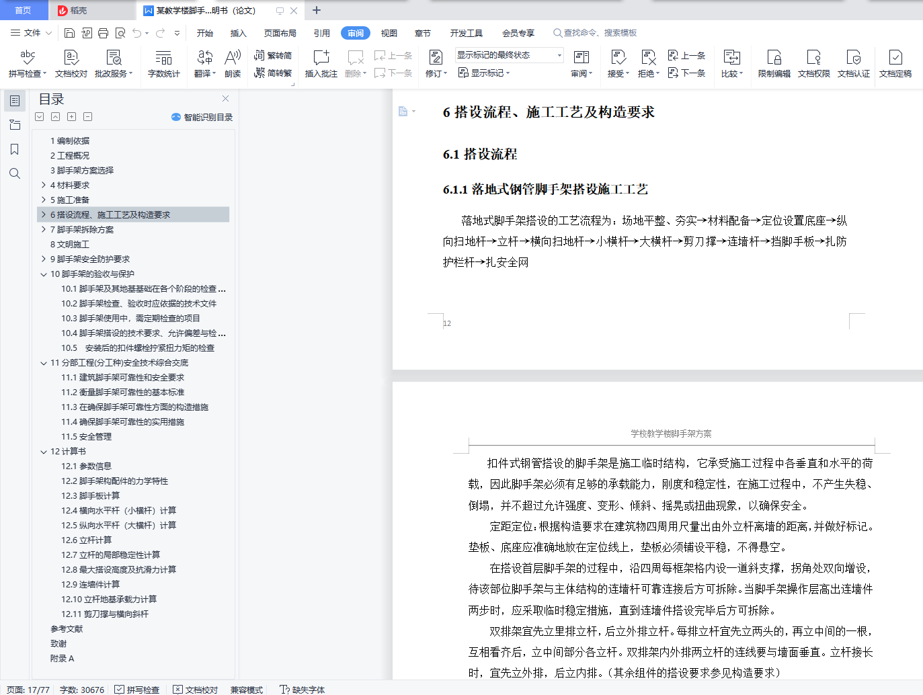Convert traditional to simplified with 繁转简
Viewport: 923px width, 695px height.
click(273, 55)
